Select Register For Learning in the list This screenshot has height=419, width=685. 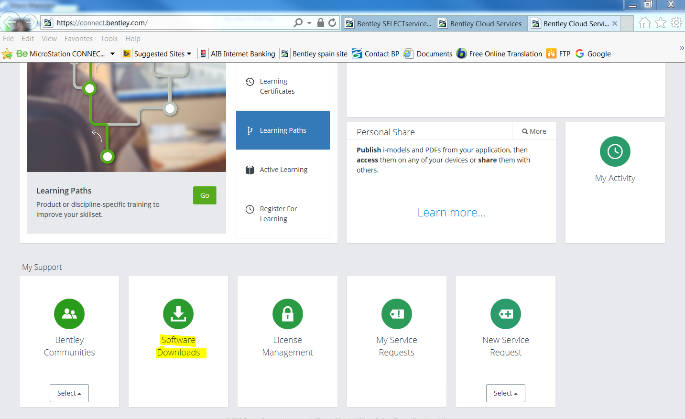(x=283, y=214)
